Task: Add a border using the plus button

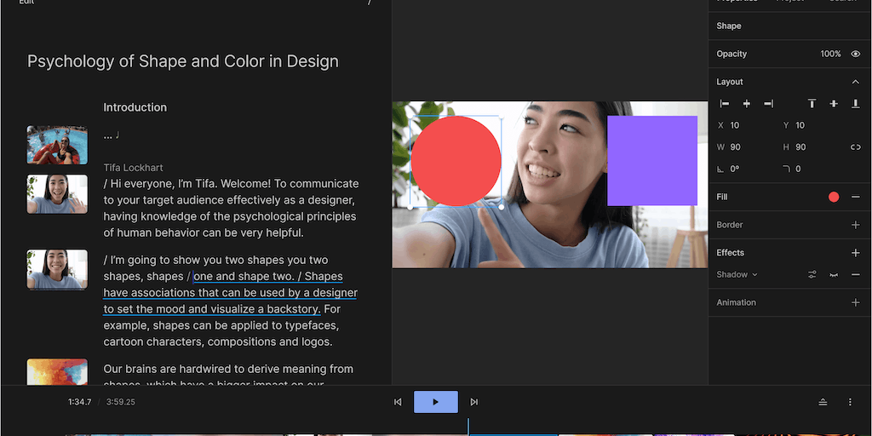Action: (x=856, y=225)
